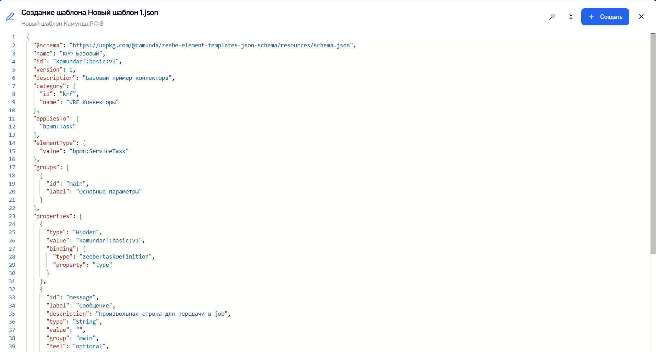Click the "optional" feel value

click(x=90, y=346)
